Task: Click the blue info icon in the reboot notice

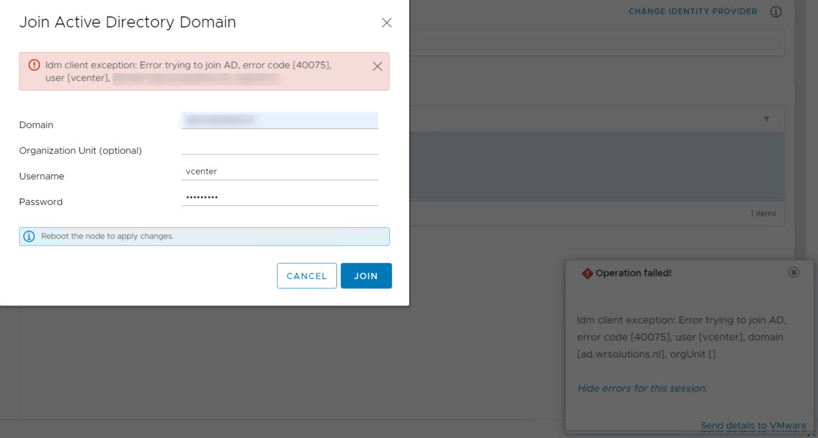Action: click(x=29, y=236)
